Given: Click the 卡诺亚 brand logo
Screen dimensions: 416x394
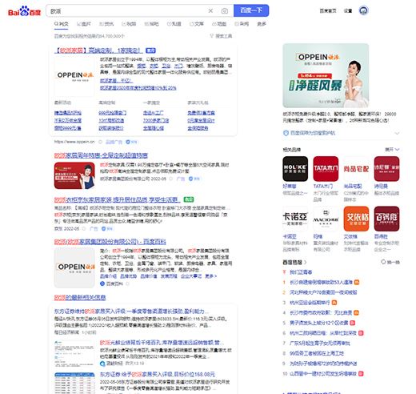Looking at the screenshot, I should [295, 219].
